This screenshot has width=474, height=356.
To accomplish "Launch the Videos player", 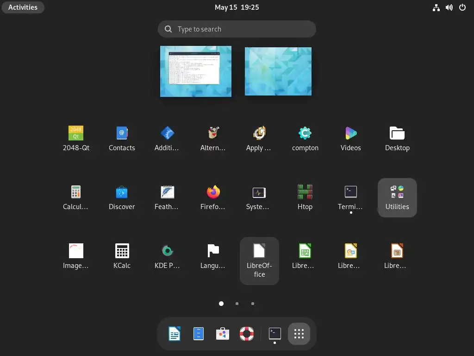I will coord(351,138).
